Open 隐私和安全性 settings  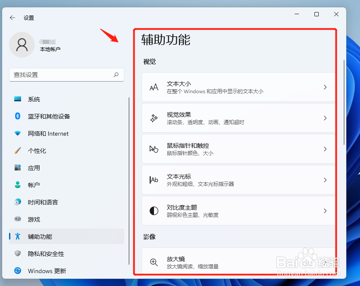(67, 253)
